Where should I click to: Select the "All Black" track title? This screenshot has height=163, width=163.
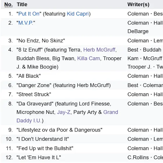(29, 76)
